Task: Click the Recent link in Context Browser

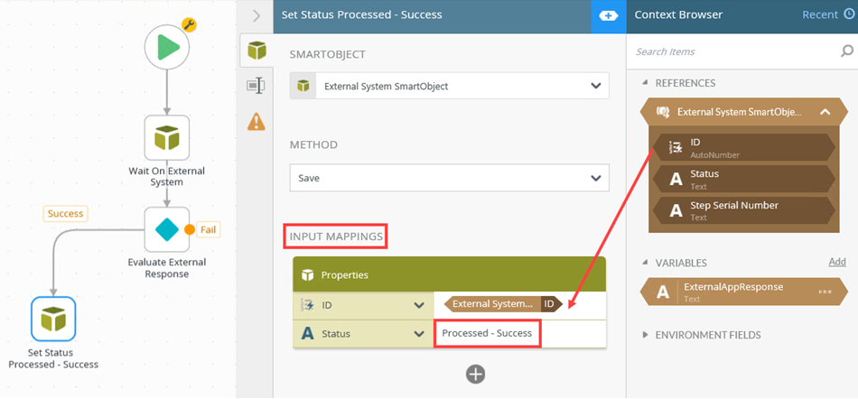Action: [x=820, y=15]
